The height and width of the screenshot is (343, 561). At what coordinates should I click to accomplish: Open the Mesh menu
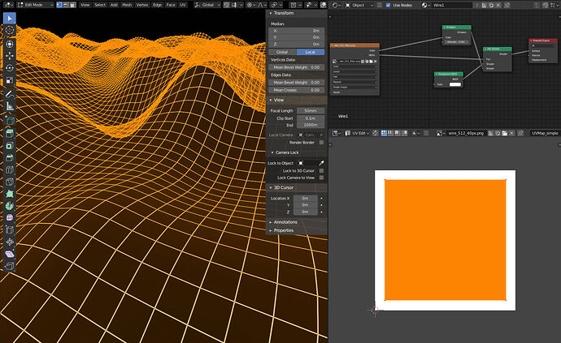point(127,5)
